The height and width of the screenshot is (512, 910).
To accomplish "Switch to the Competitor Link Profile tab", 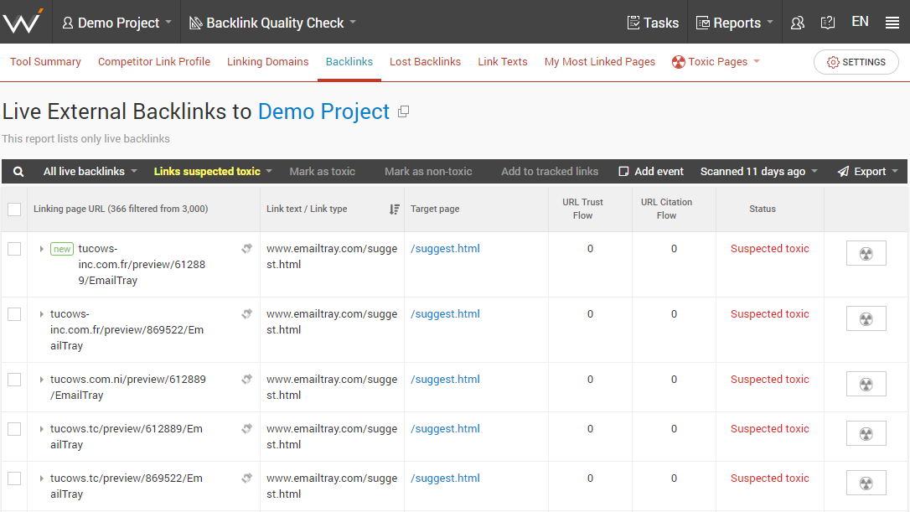I will pyautogui.click(x=154, y=61).
